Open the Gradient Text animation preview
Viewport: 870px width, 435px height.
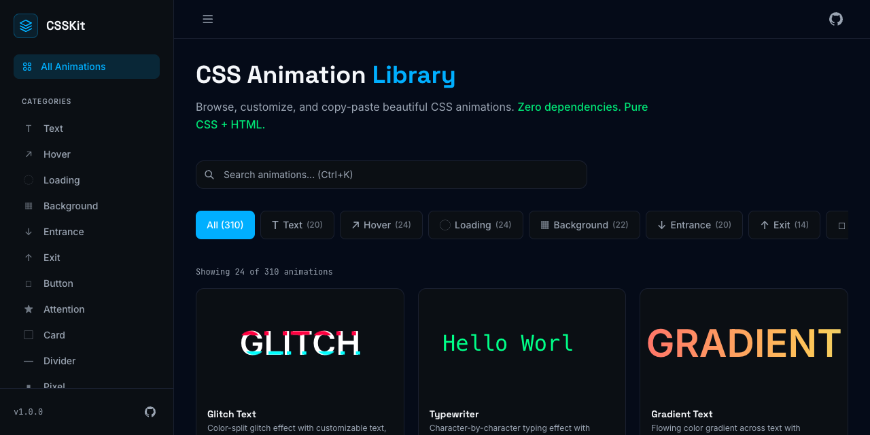tap(744, 343)
